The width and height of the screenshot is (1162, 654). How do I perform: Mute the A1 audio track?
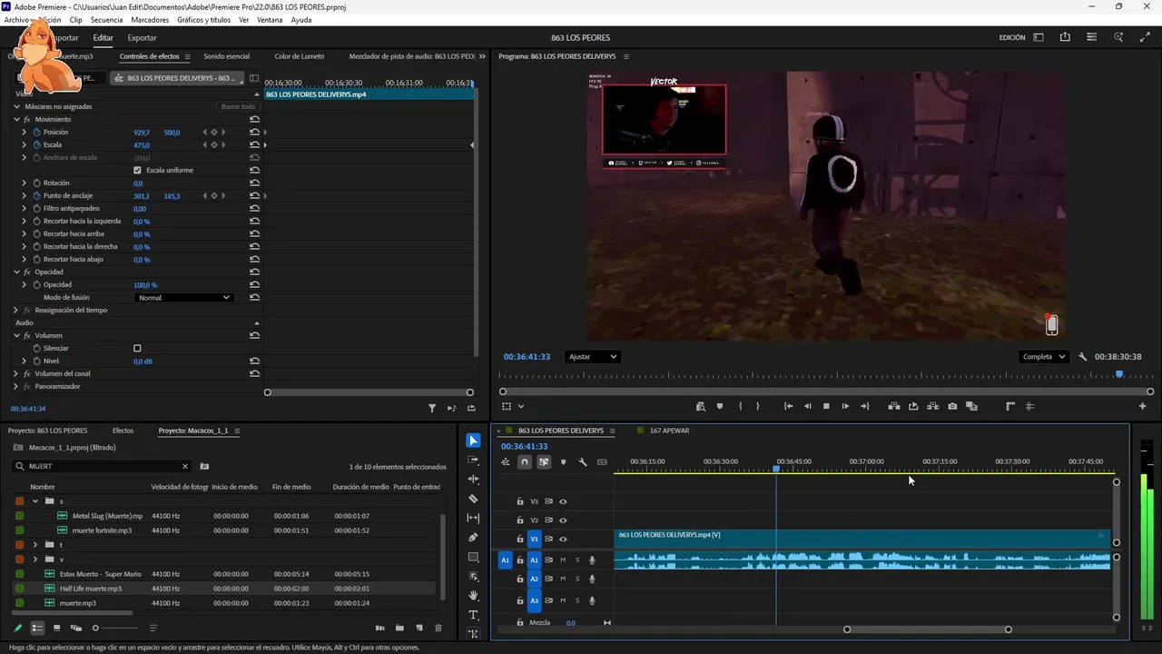[x=563, y=560]
